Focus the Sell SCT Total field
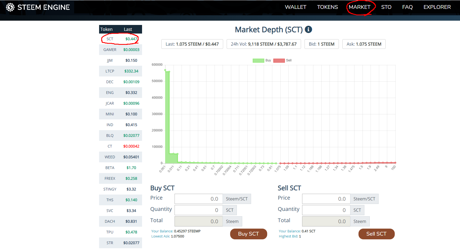Screen dimensions: 460x249 pos(326,221)
